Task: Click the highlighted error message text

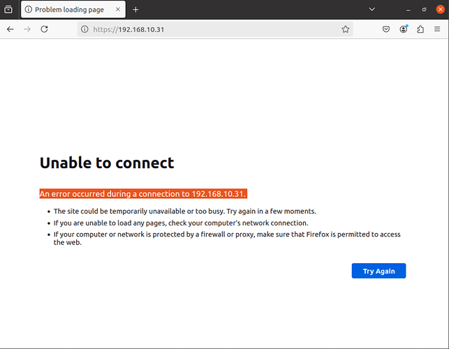Action: (x=142, y=193)
